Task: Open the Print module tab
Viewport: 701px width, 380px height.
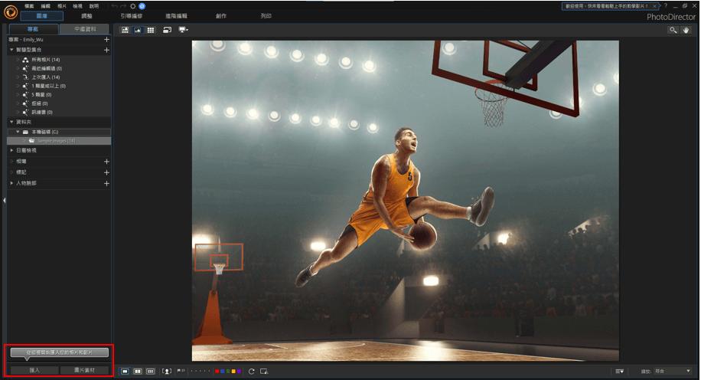Action: coord(266,16)
